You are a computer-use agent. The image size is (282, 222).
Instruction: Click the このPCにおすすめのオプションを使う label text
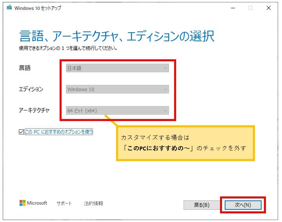(59, 132)
